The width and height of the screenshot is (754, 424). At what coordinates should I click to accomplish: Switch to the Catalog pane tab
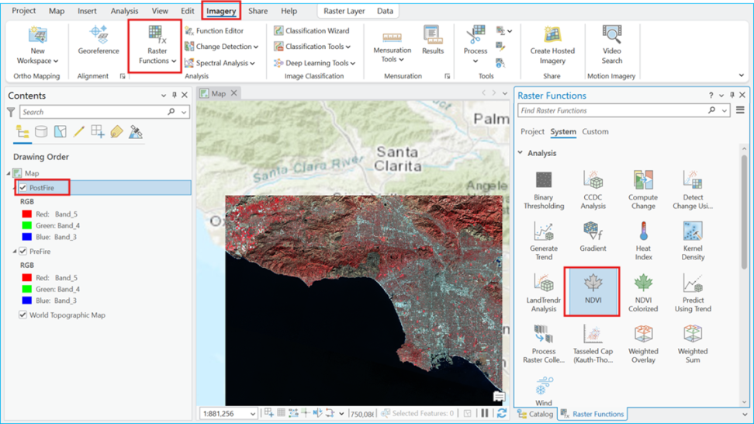tap(535, 414)
